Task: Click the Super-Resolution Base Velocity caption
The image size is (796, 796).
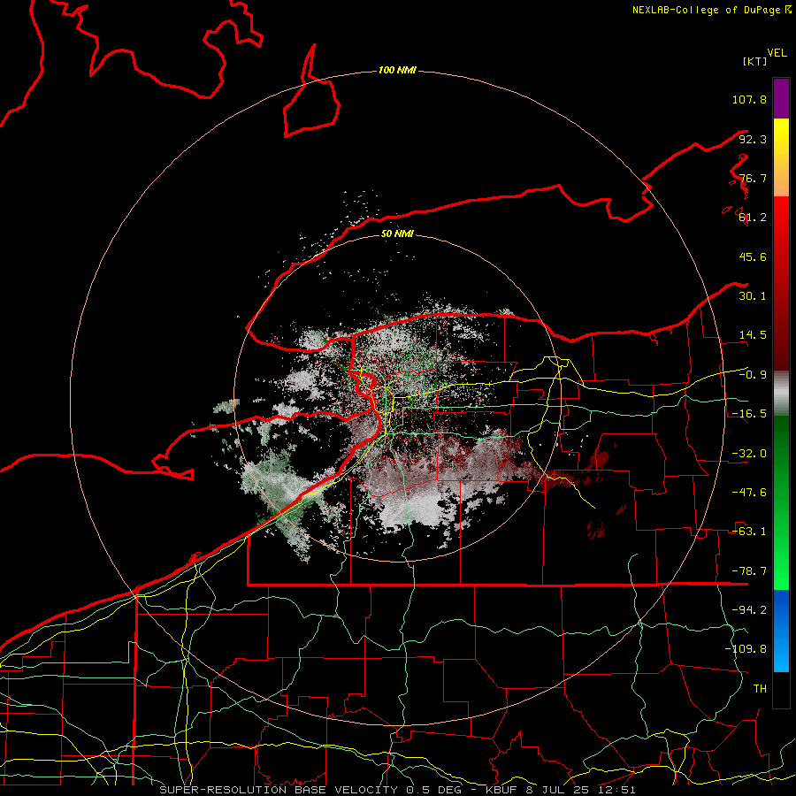Action: point(397,790)
